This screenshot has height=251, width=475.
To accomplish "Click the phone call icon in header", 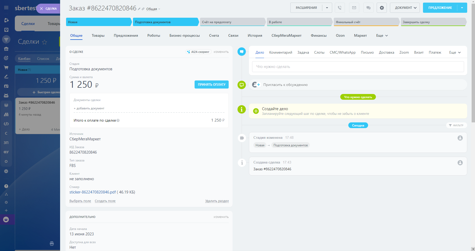I will tap(340, 8).
